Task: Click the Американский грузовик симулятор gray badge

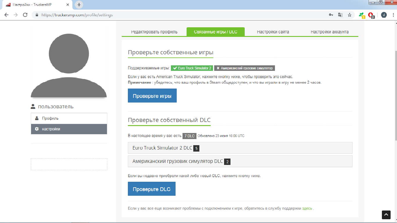Action: click(x=244, y=68)
